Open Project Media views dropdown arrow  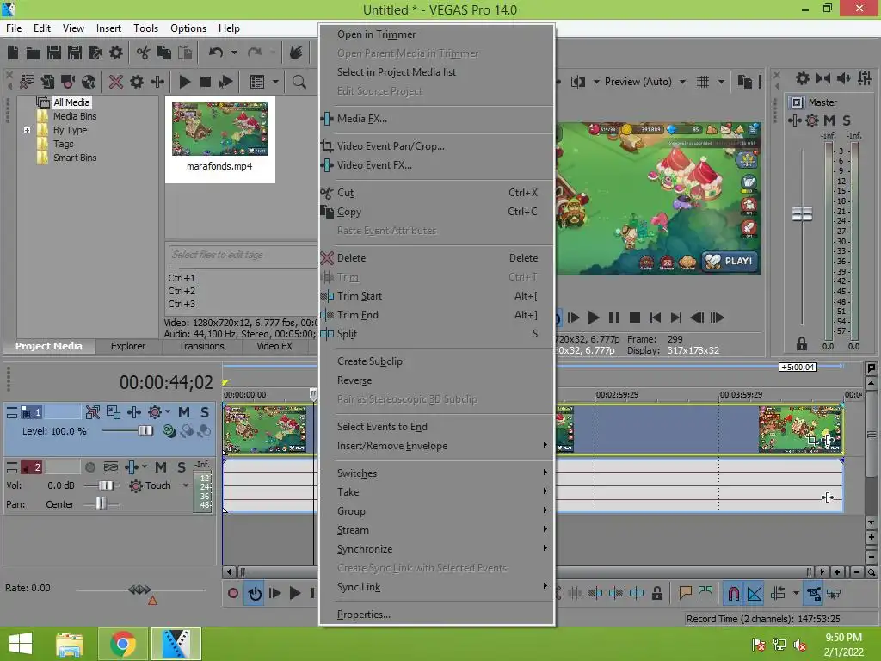pyautogui.click(x=275, y=82)
